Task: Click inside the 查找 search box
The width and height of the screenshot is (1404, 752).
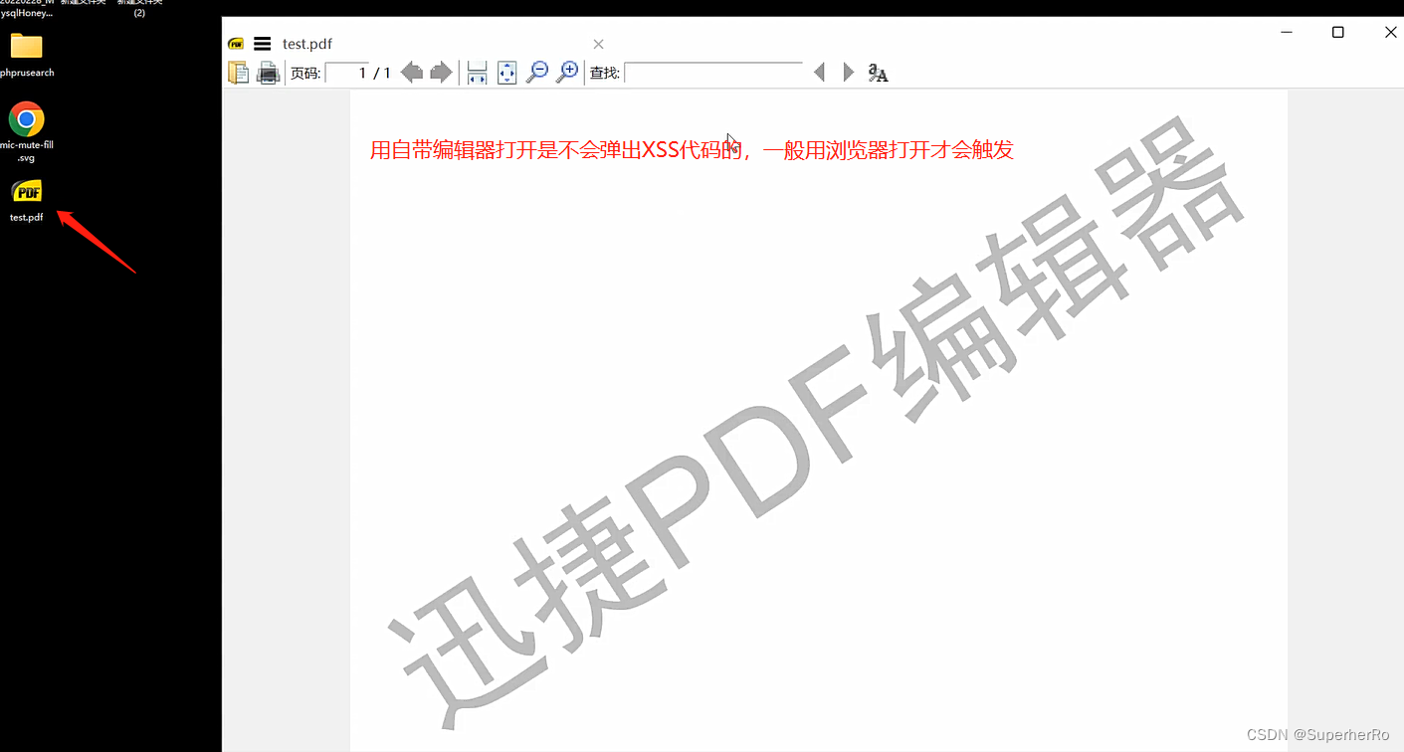Action: [x=713, y=72]
